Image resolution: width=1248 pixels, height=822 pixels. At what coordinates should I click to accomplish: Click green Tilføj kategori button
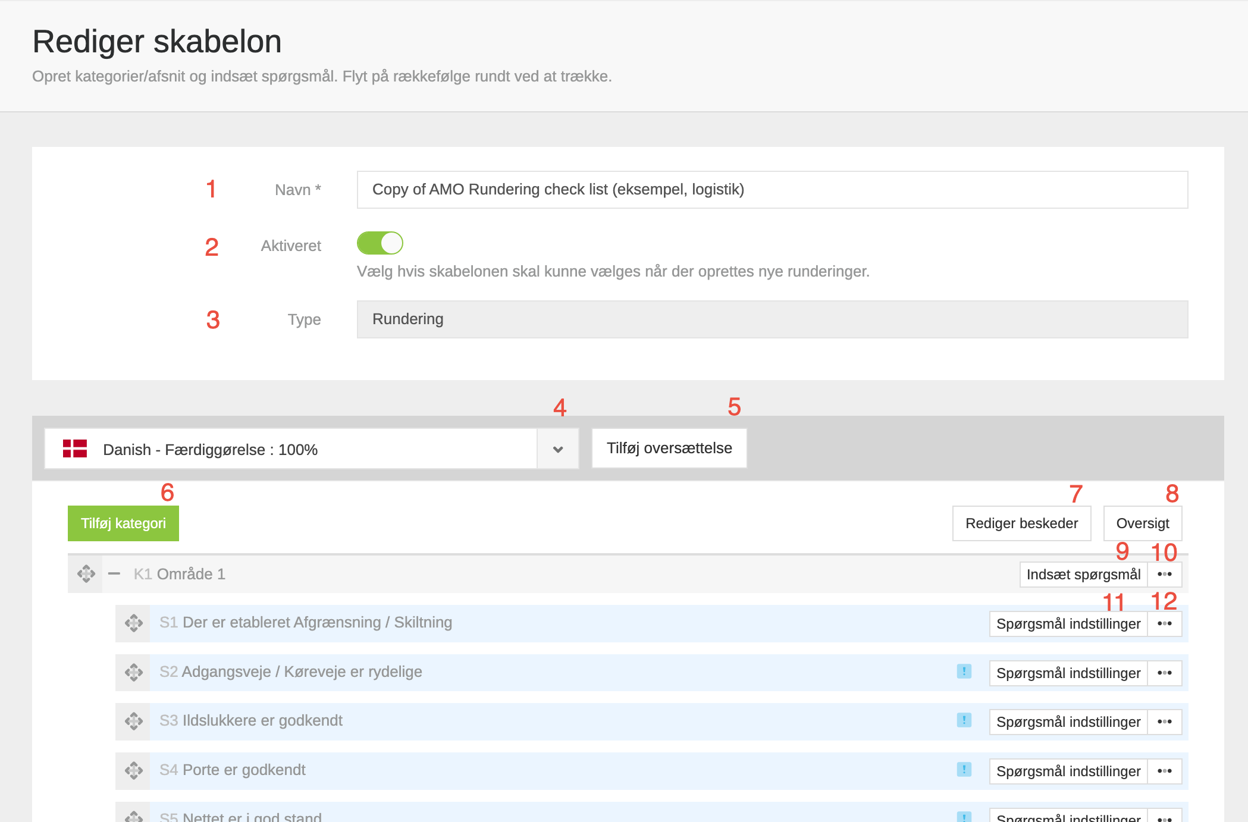[x=123, y=523]
